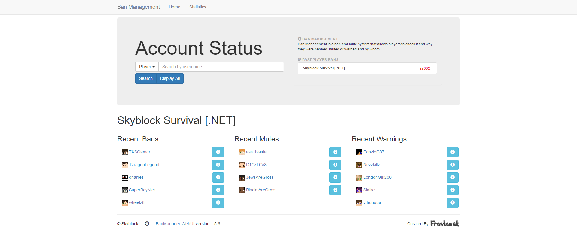Open info for ass_blasta mute

[335, 152]
